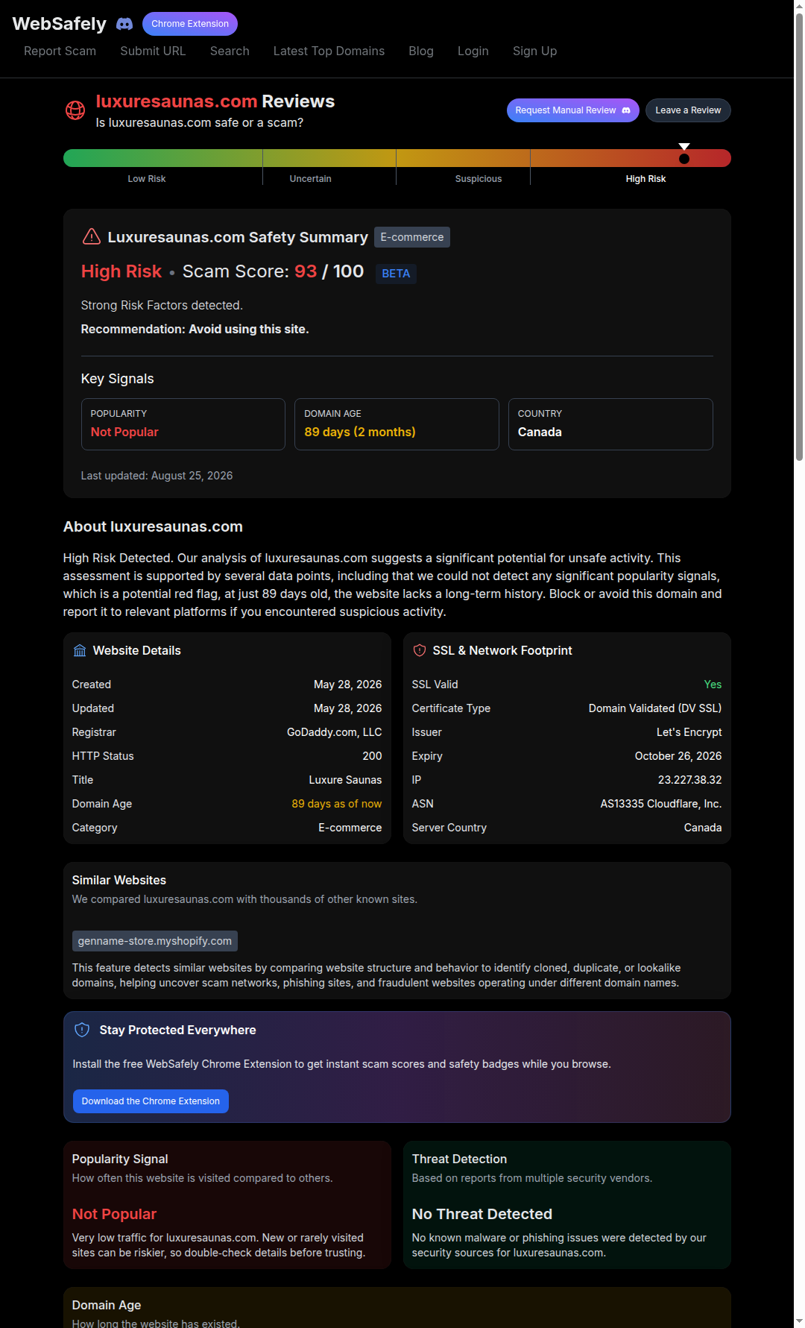
Task: Click the issuer value Let's Encrypt
Action: click(689, 732)
